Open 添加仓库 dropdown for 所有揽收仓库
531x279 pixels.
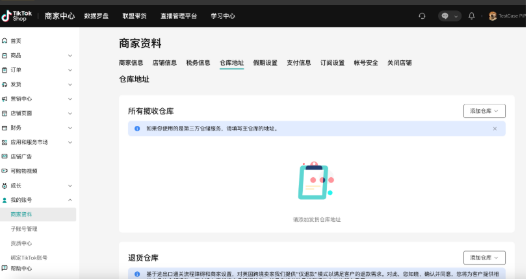point(484,111)
